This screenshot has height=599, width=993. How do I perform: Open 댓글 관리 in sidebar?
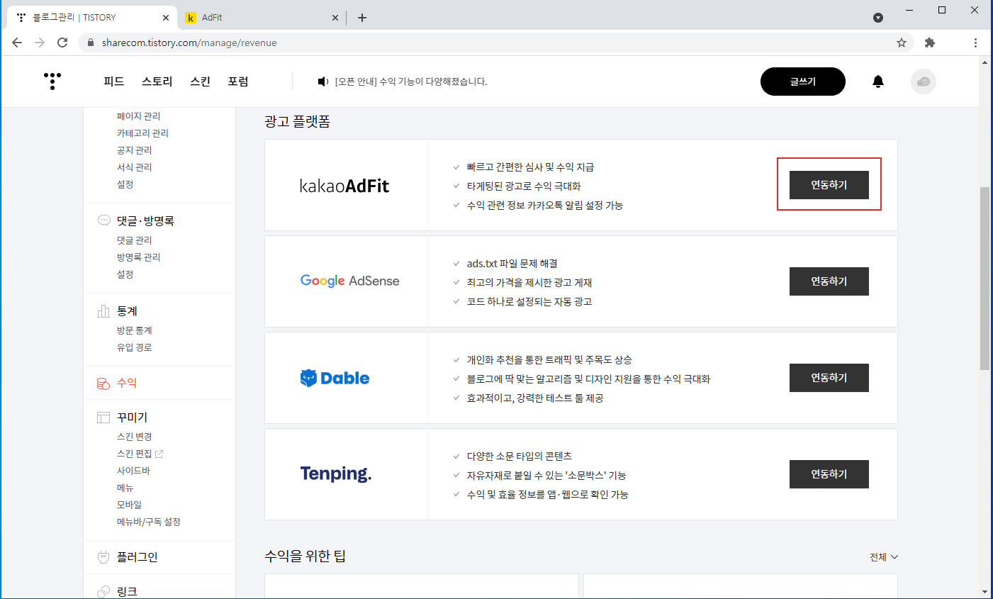[135, 240]
